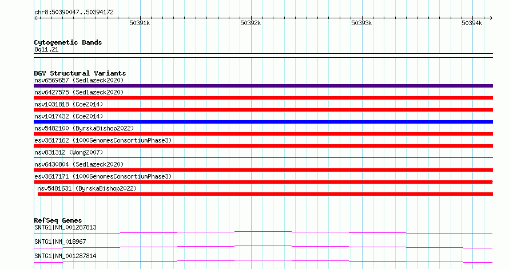509x269 pixels.
Task: Select the blue nsv1017432 variant bar
Action: [263, 122]
